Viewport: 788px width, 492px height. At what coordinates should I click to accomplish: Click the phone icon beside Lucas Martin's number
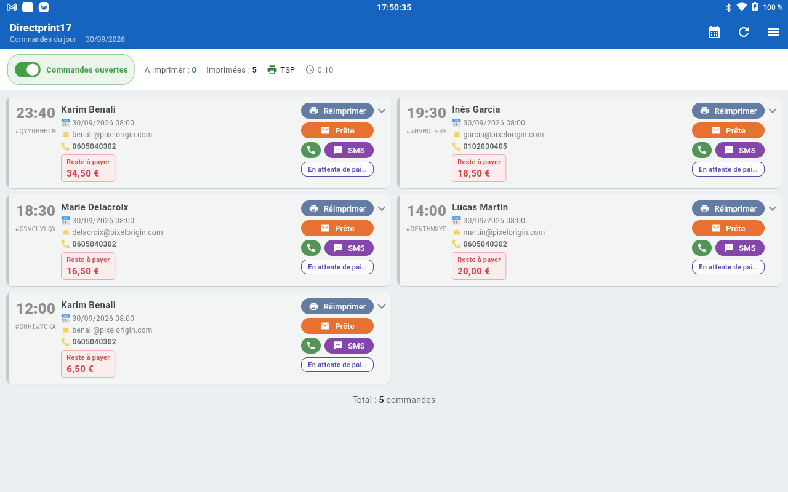point(456,244)
